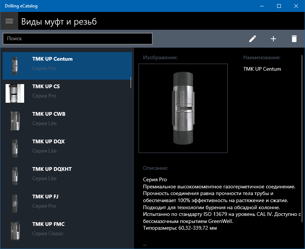Click the large coupling image preview
Viewport: 305px width, 249px height.
point(183,108)
